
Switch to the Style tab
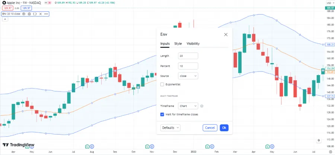178,43
